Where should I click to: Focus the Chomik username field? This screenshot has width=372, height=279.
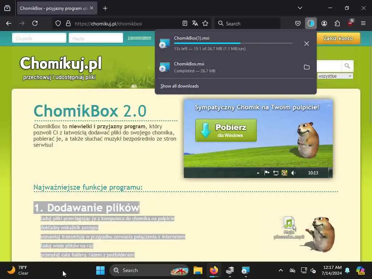click(39, 38)
